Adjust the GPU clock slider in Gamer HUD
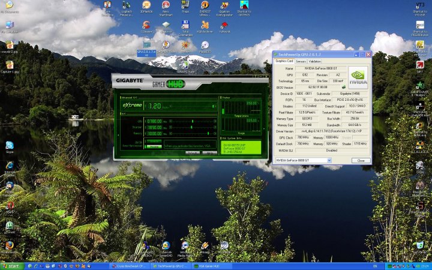432x270 pixels. coord(193,121)
